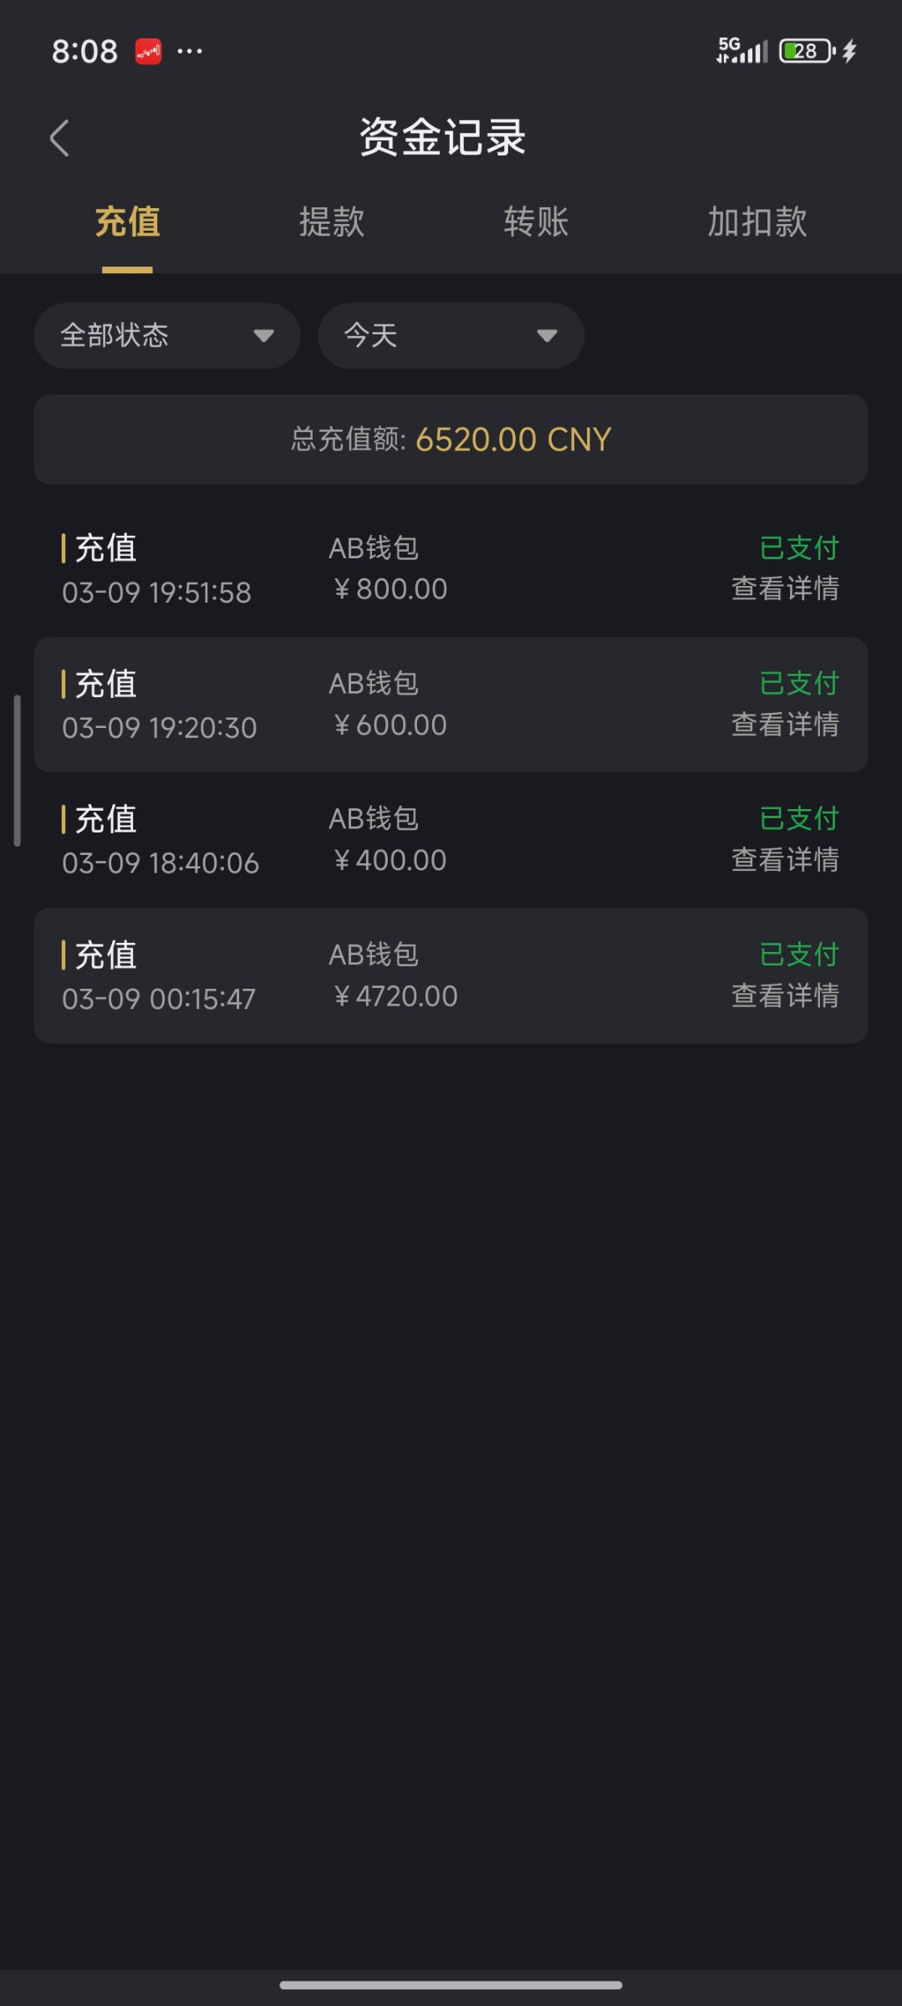Click the arrow beside 今天
The image size is (902, 2006).
(547, 336)
